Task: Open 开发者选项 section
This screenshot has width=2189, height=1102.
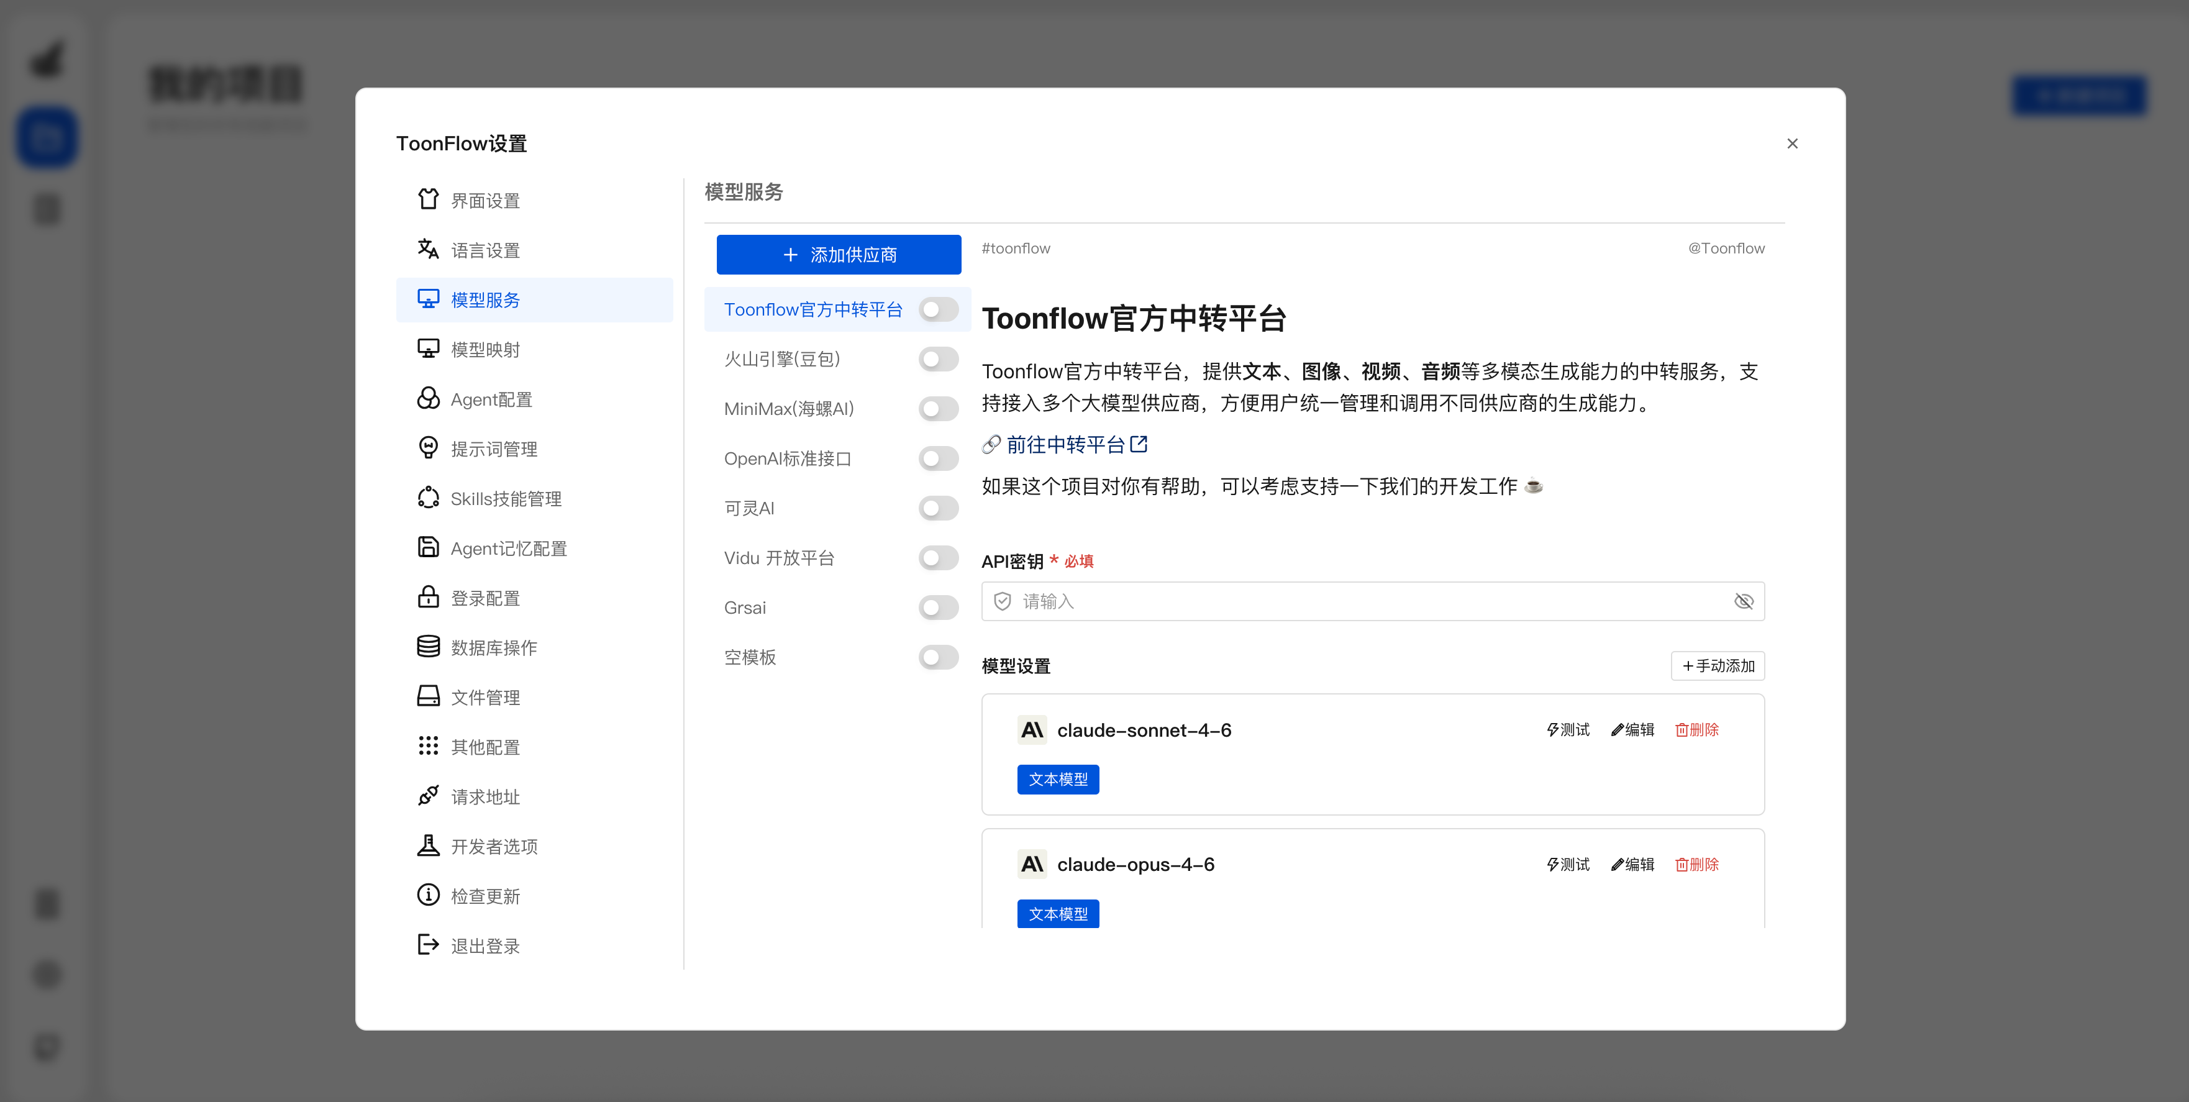Action: point(534,846)
